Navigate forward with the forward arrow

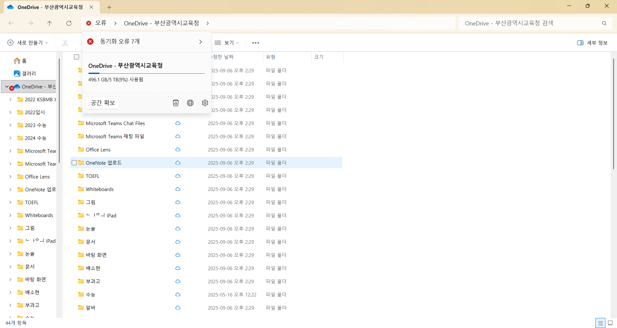30,23
